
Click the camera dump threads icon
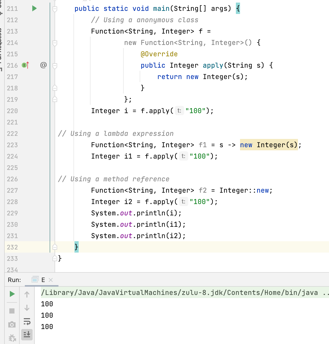pos(12,324)
